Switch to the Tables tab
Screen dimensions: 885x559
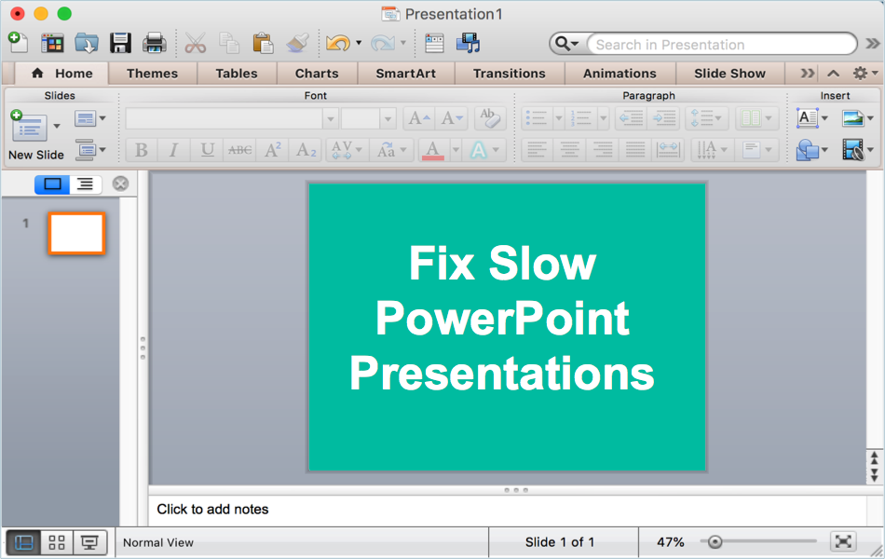tap(237, 74)
